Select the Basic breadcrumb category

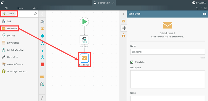coord(12,14)
